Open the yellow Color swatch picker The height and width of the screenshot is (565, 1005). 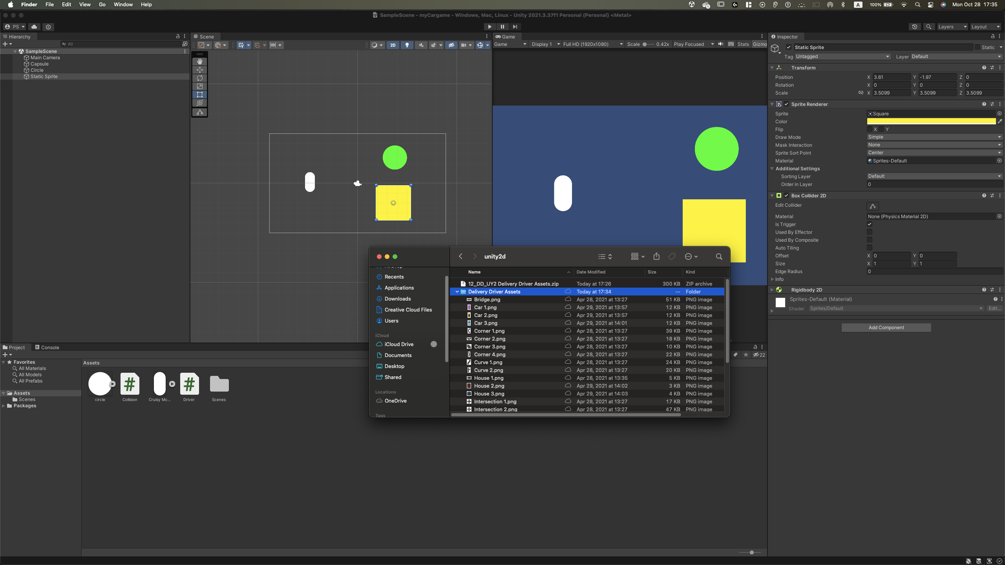click(x=931, y=122)
